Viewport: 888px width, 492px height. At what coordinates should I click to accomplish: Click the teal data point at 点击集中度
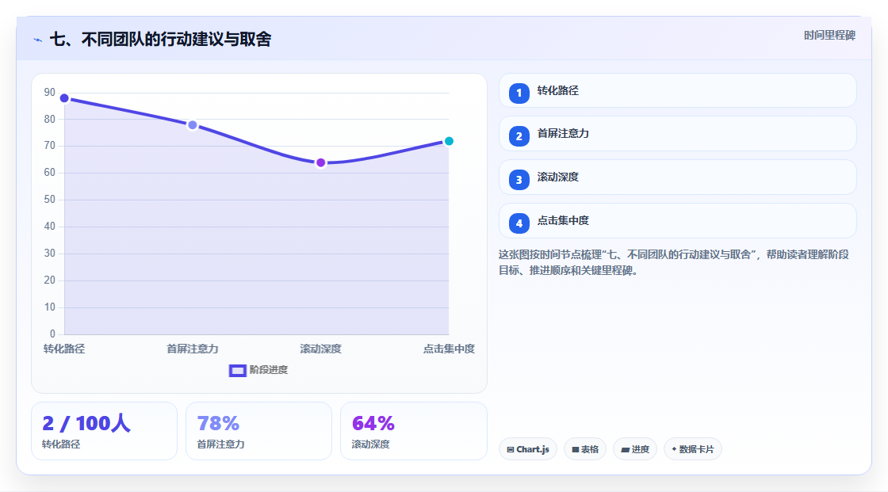pos(449,141)
